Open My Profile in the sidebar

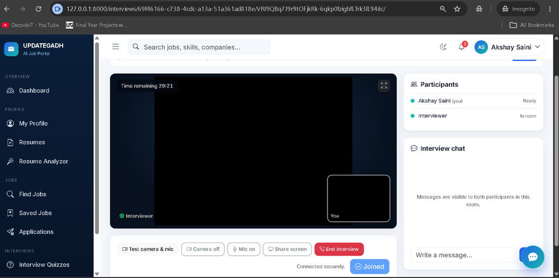tap(47, 123)
